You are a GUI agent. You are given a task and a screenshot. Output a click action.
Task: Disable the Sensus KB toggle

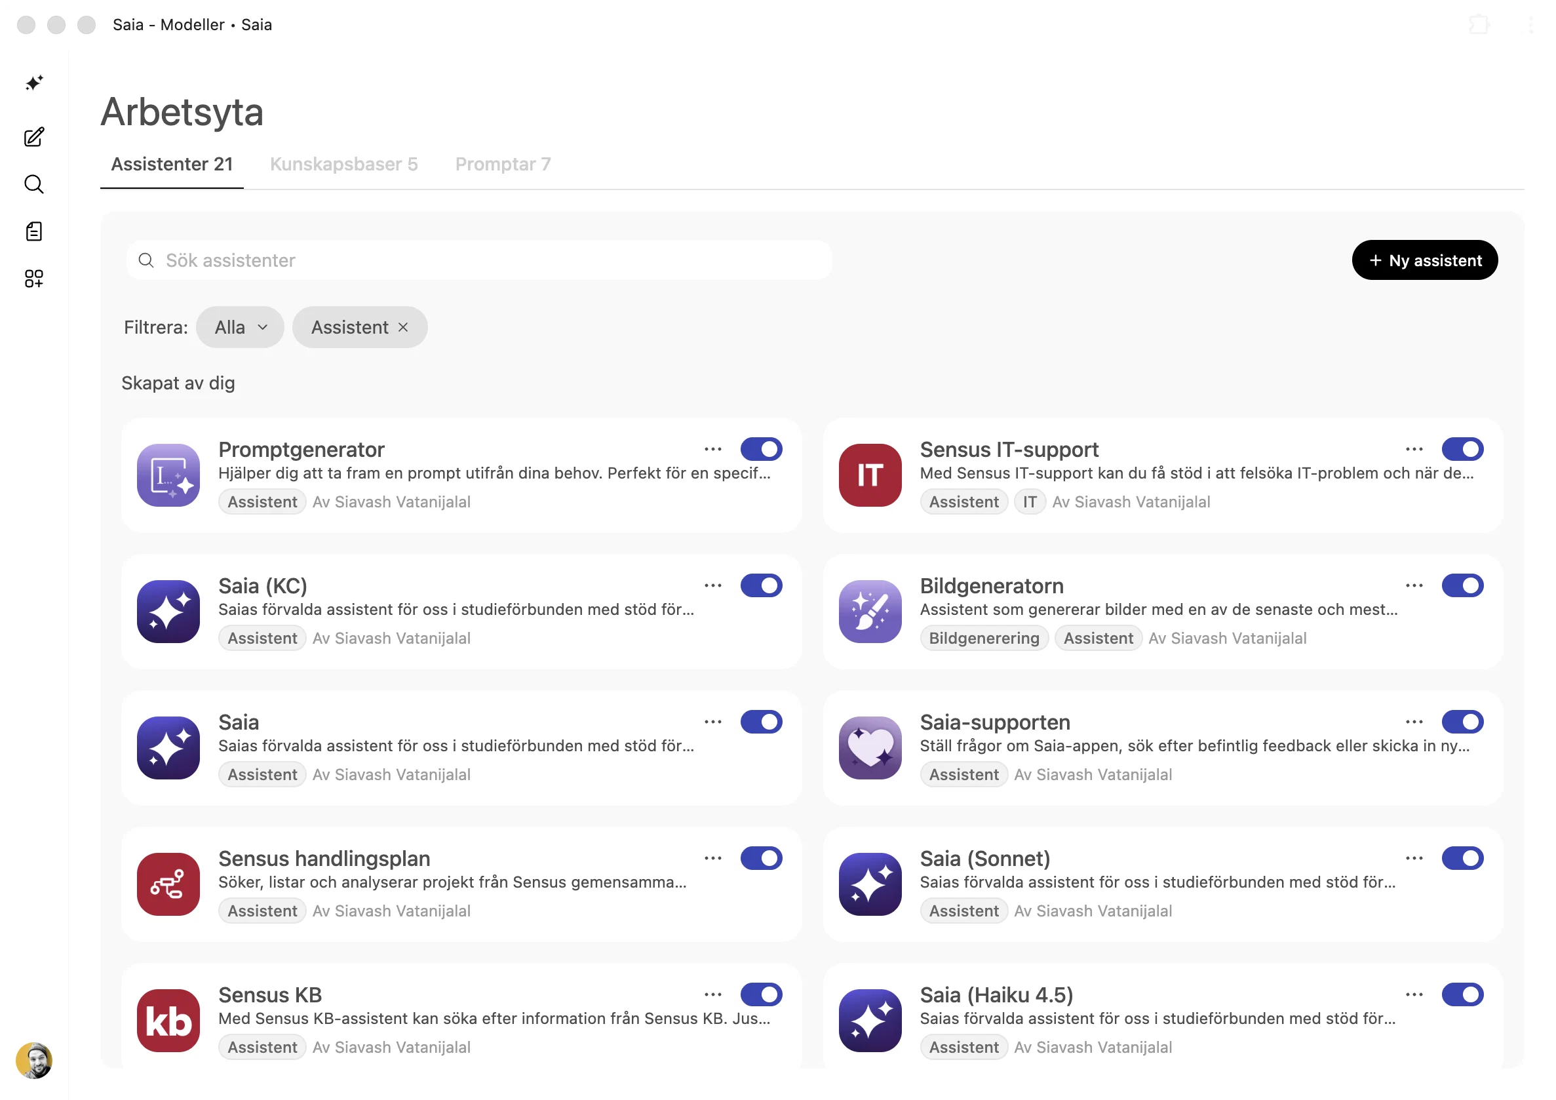[x=761, y=994]
